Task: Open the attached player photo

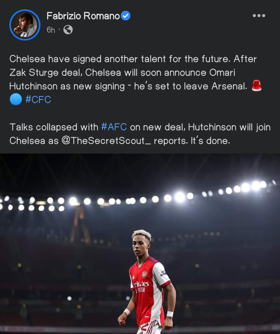Action: [x=140, y=244]
